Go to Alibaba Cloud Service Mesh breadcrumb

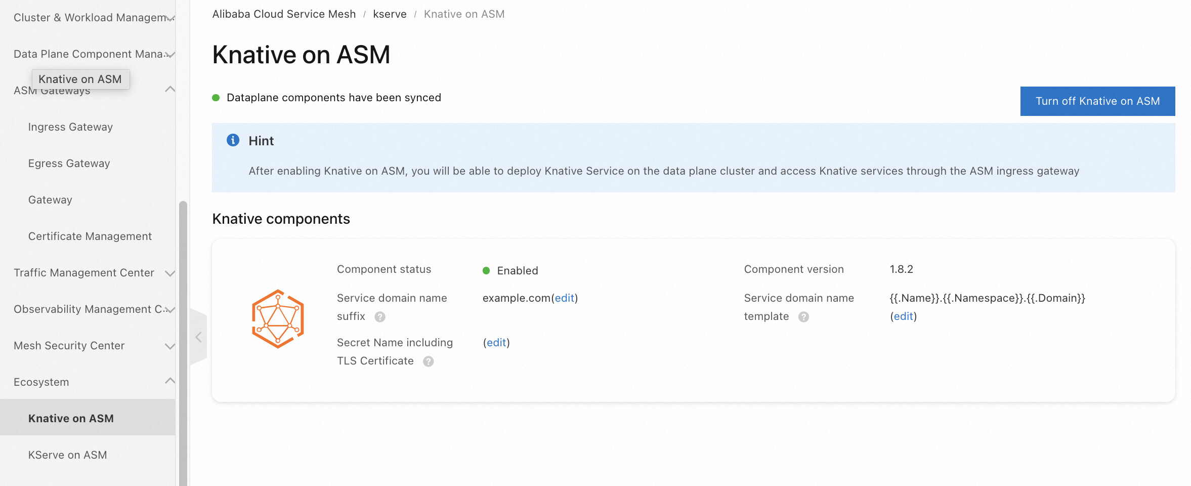pyautogui.click(x=284, y=14)
